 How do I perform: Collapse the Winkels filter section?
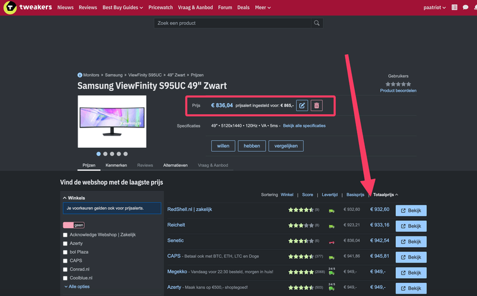pyautogui.click(x=74, y=198)
